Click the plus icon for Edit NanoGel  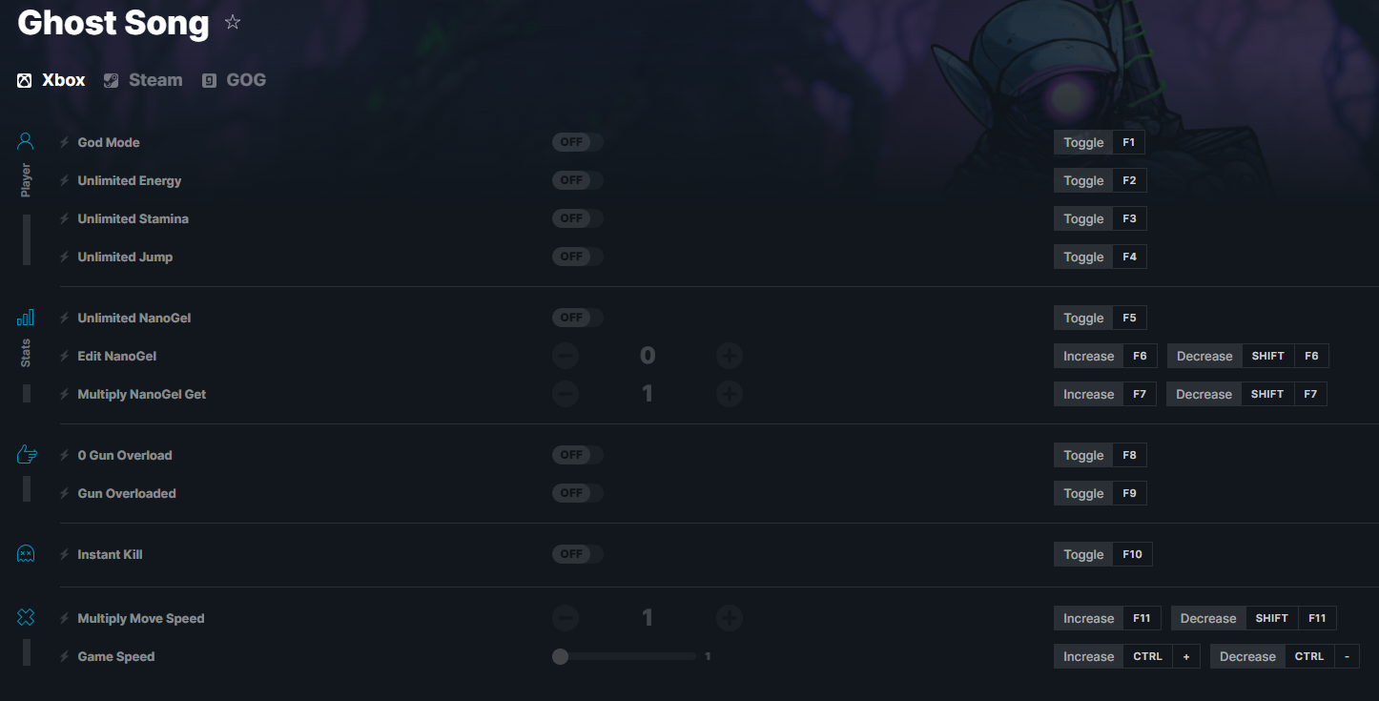click(x=730, y=356)
